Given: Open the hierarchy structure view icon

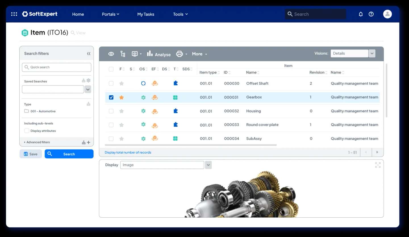Looking at the screenshot, I should pos(123,54).
